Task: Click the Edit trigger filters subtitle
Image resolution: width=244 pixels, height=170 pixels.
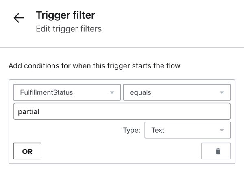Action: coord(68,29)
